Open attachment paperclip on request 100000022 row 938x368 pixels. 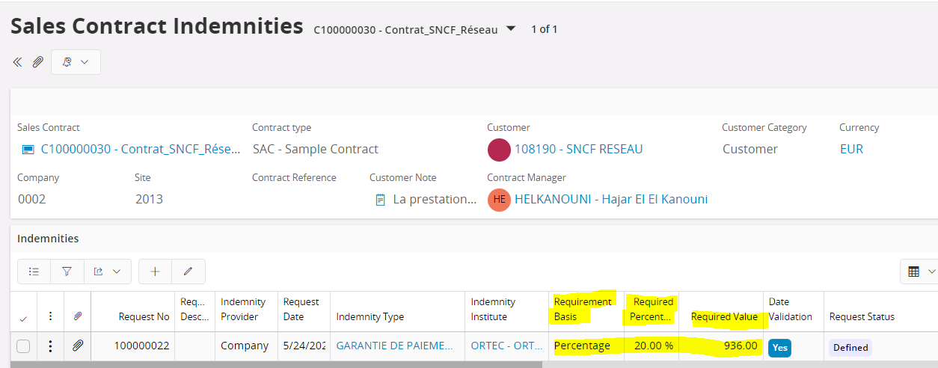[x=77, y=346]
